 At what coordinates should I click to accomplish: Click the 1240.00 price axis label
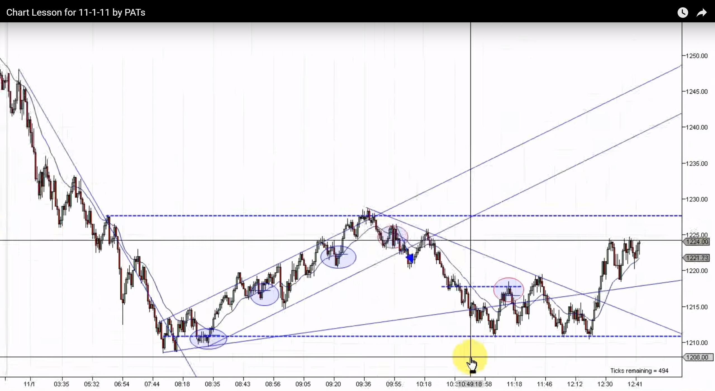coord(697,127)
